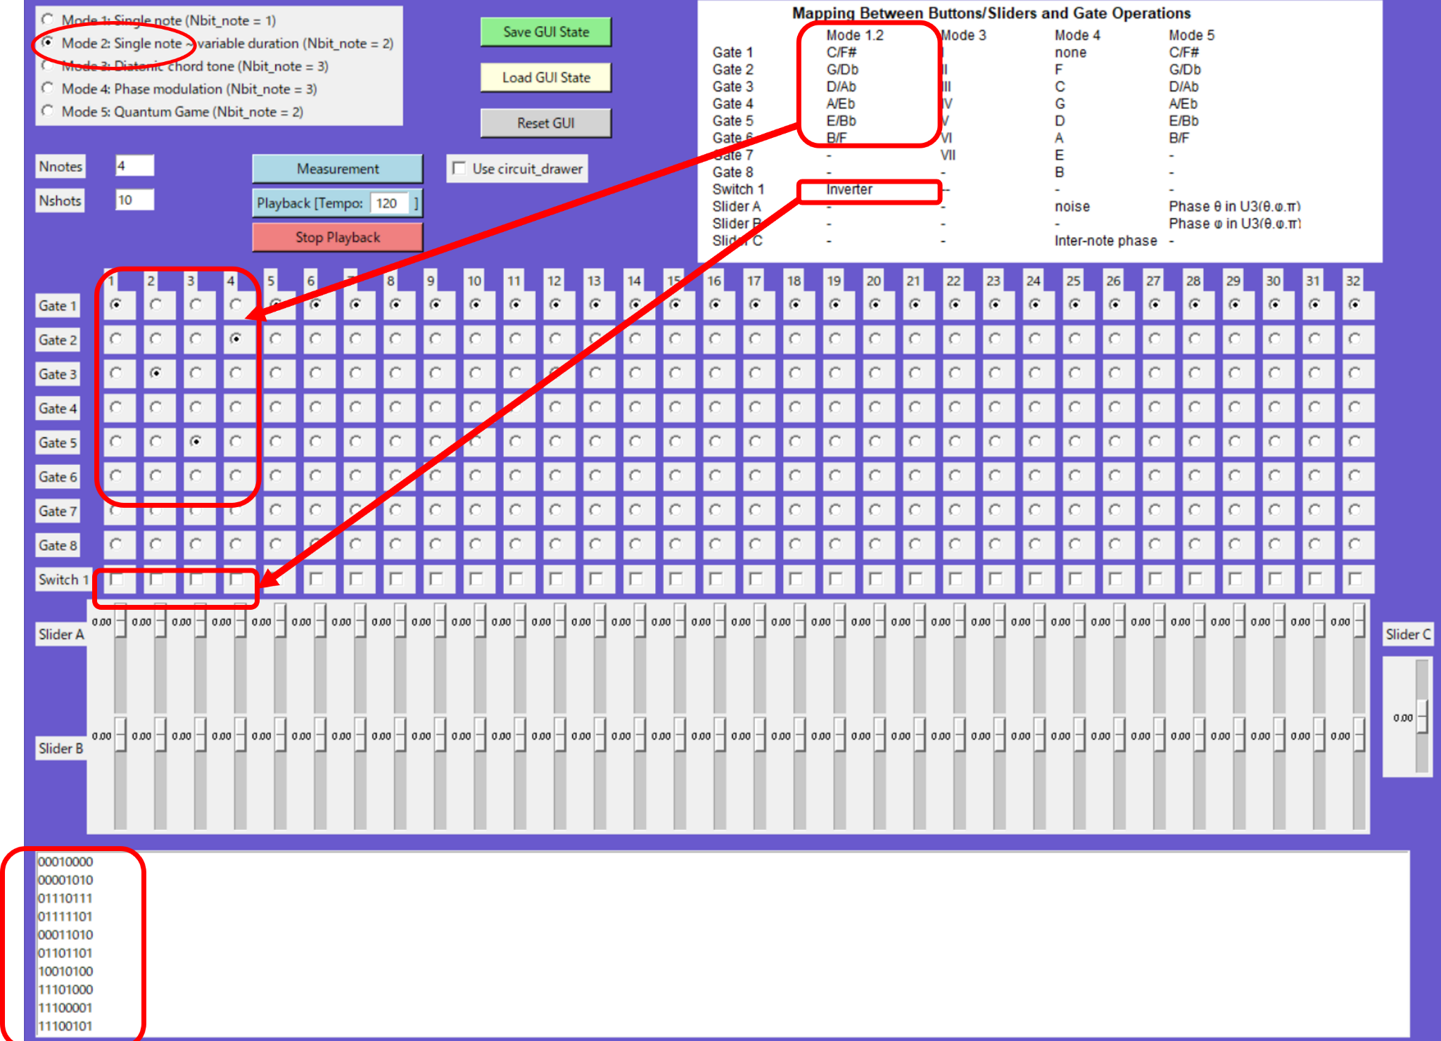Select Gate 5 radio in column 3
This screenshot has width=1441, height=1041.
click(196, 442)
